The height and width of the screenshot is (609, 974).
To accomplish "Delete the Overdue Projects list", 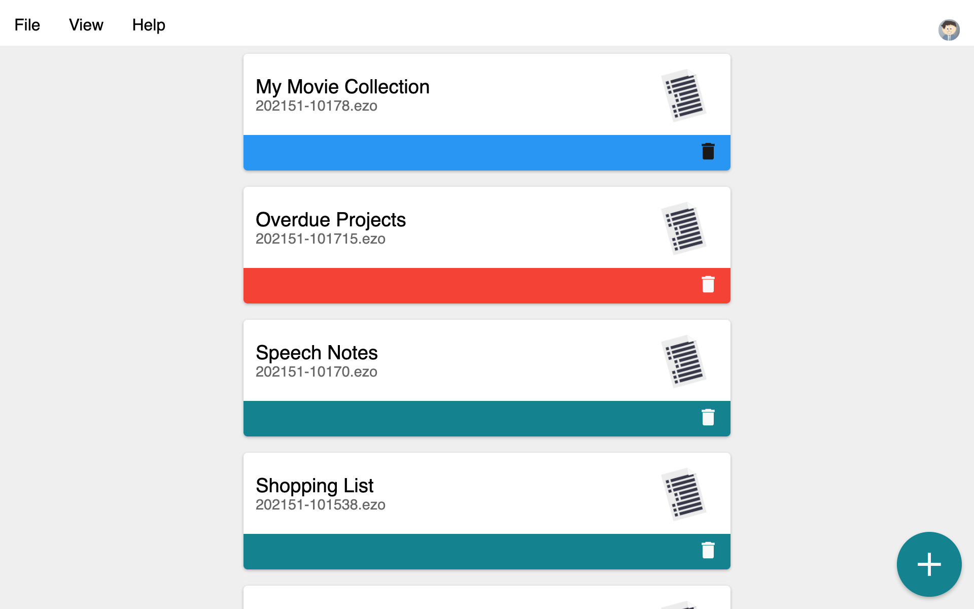I will [x=708, y=284].
